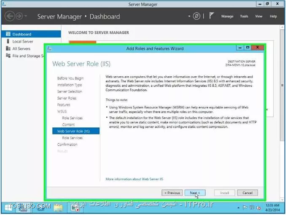This screenshot has height=215, width=286.
Task: Refresh the Server Manager dashboard
Action: tap(197, 16)
